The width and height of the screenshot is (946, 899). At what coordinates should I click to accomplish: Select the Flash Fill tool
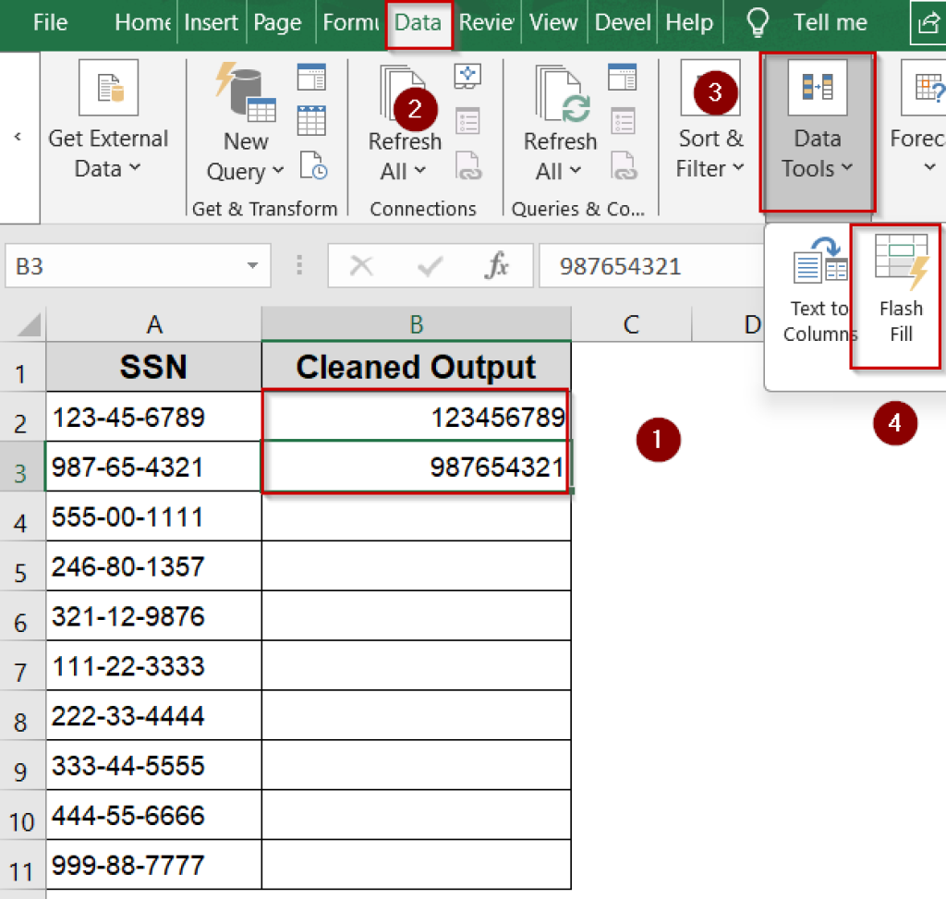click(900, 296)
